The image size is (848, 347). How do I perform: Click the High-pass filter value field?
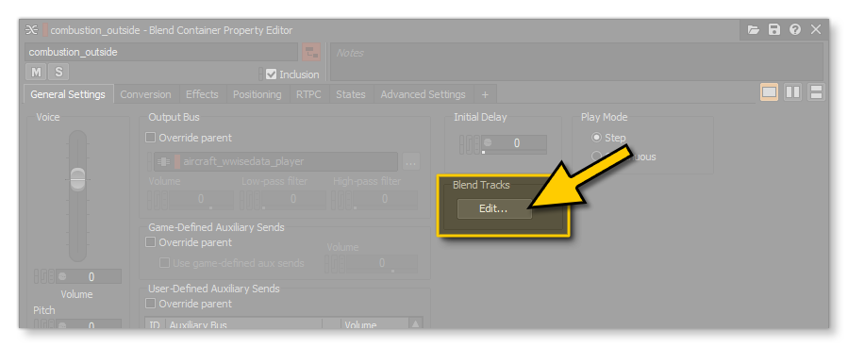pos(385,200)
